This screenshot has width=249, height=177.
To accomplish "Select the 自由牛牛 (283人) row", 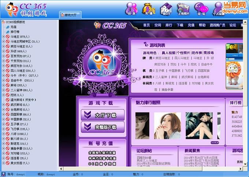I will coord(22,80).
